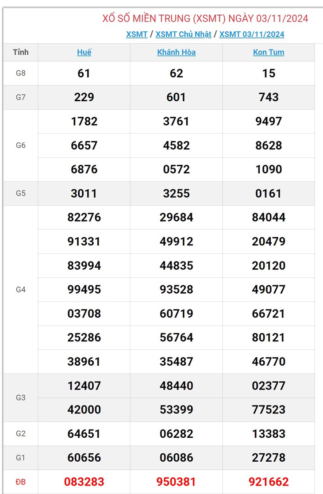Click the page title XỔ SỐ MIỀN TRUNG
Viewport: 323px width, 494px height.
click(146, 19)
